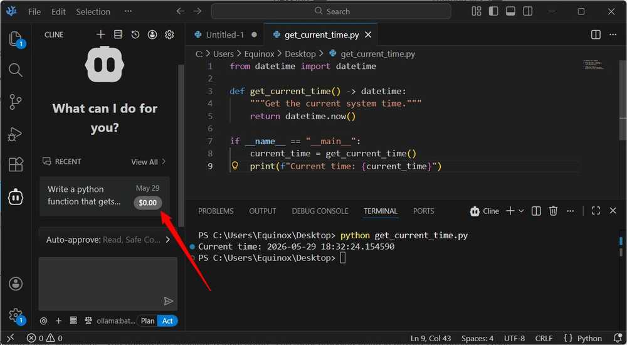Close the get_current_time.py tab
Image resolution: width=627 pixels, height=345 pixels.
[368, 35]
